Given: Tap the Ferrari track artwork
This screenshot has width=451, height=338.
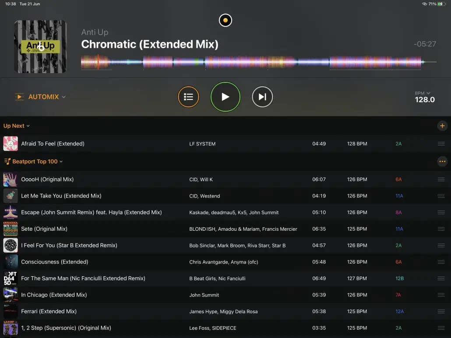Looking at the screenshot, I should (11, 311).
